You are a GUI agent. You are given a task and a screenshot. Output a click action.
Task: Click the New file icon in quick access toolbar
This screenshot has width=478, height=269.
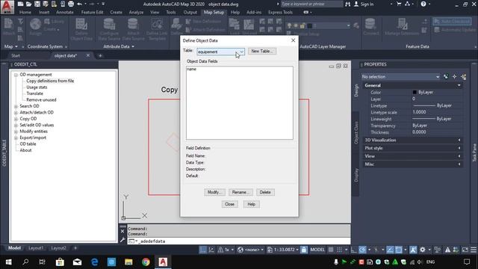(20, 4)
